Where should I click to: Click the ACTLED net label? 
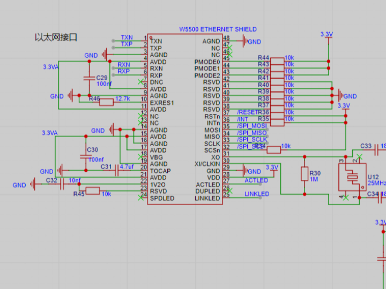[x=256, y=180]
